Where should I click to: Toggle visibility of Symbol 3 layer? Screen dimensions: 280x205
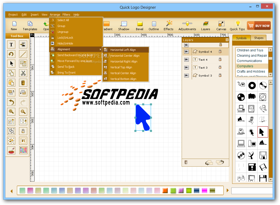[186, 75]
